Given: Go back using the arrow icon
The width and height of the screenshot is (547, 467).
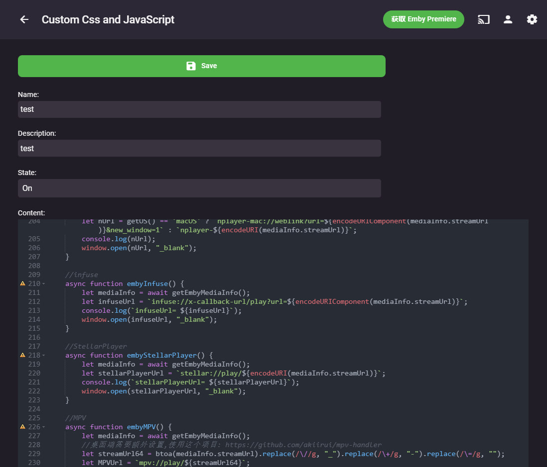Looking at the screenshot, I should click(24, 19).
